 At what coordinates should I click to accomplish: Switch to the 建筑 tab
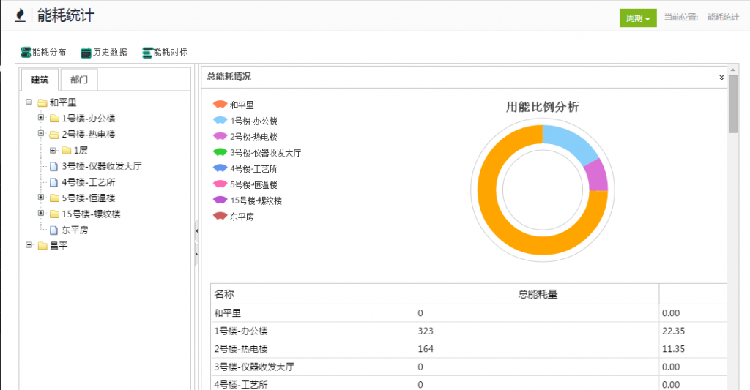[x=40, y=79]
